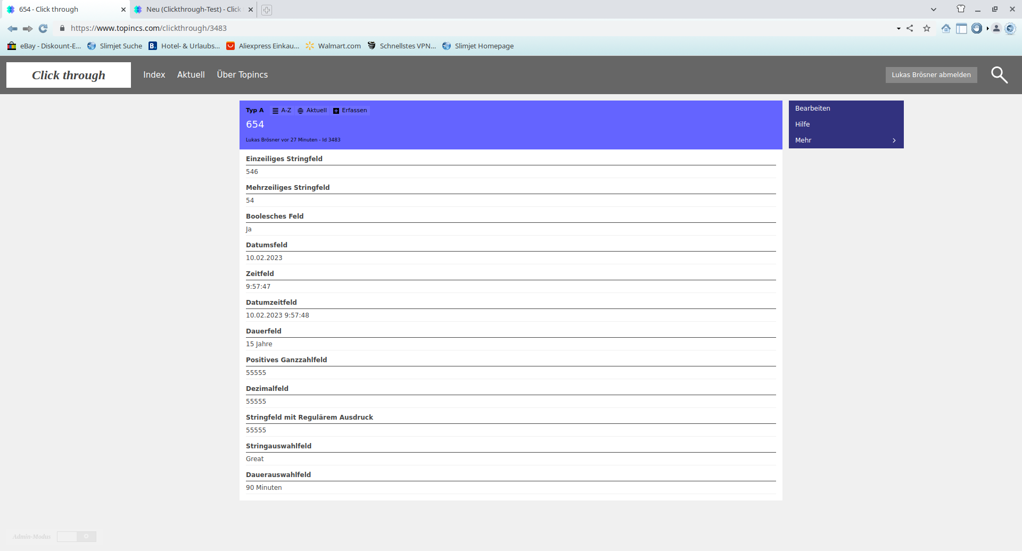Click the share icon in address bar

click(910, 29)
